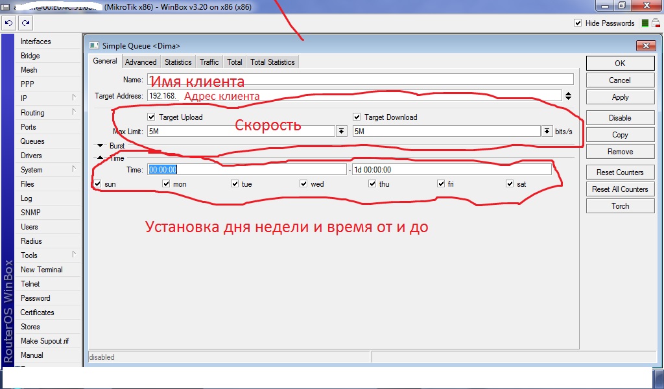Expand the Burst section

pos(101,146)
